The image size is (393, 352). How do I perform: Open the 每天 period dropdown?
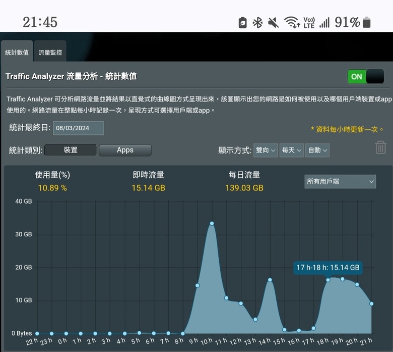292,150
